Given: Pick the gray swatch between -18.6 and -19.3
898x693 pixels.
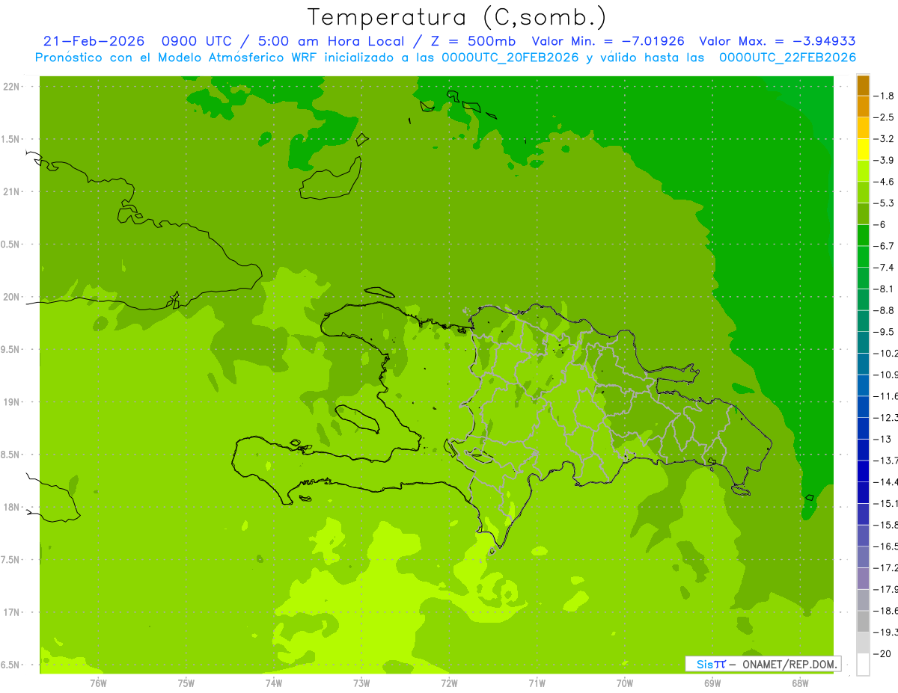Looking at the screenshot, I should tap(863, 621).
